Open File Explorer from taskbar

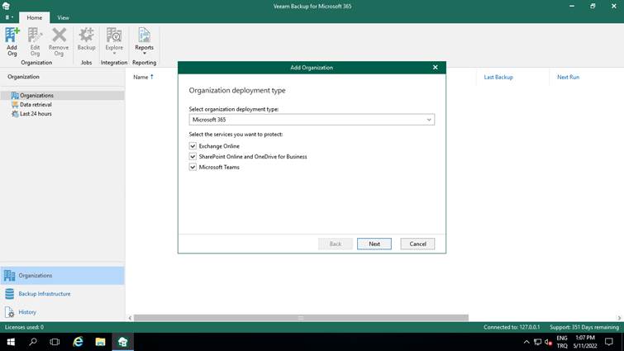pos(100,342)
